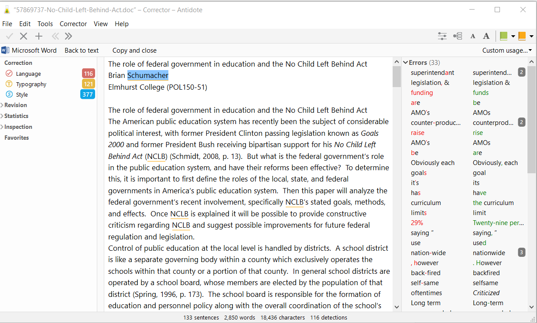Click the Antidote flask title bar icon
Image resolution: width=537 pixels, height=323 pixels.
tap(7, 10)
